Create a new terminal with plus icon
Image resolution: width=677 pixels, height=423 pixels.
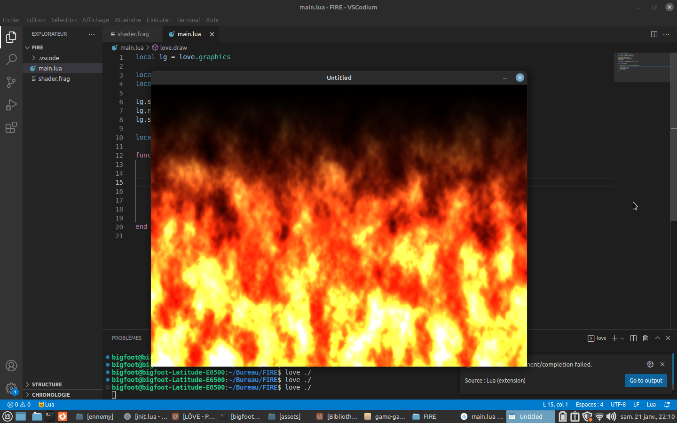click(614, 338)
